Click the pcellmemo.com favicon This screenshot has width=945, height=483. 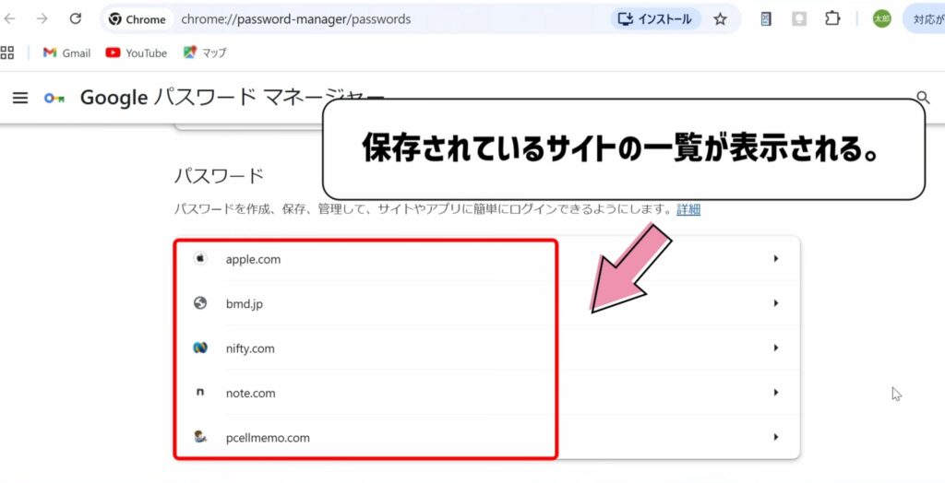pos(200,437)
